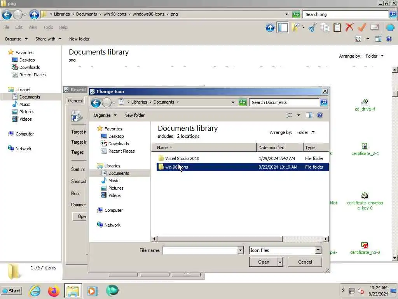Sort by Name column header
Screen dimensions: 398x299
pos(204,148)
